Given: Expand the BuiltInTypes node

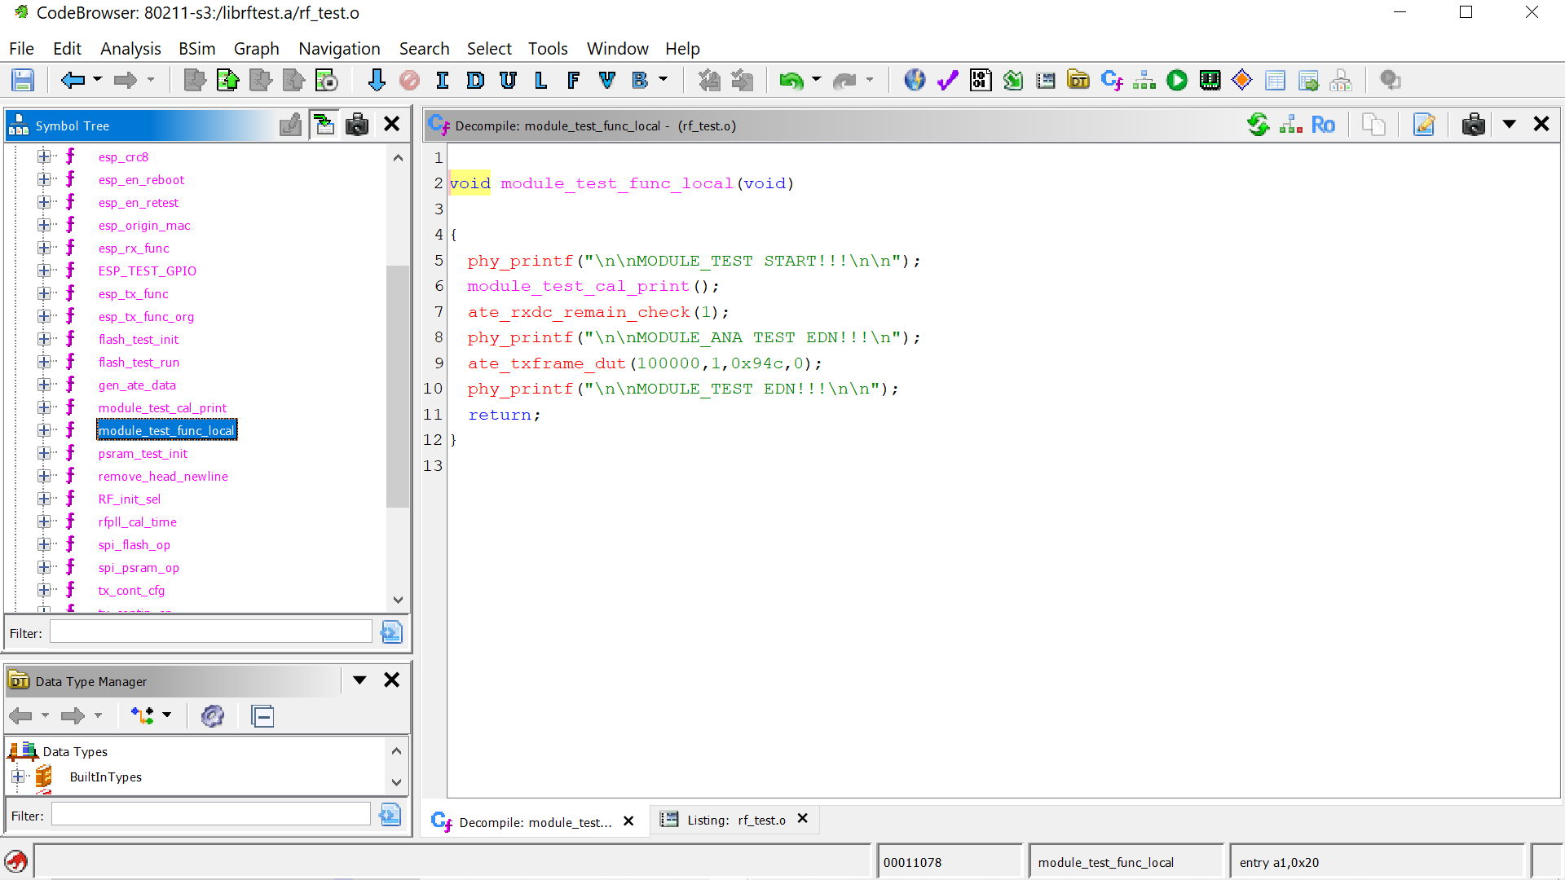Looking at the screenshot, I should point(18,777).
